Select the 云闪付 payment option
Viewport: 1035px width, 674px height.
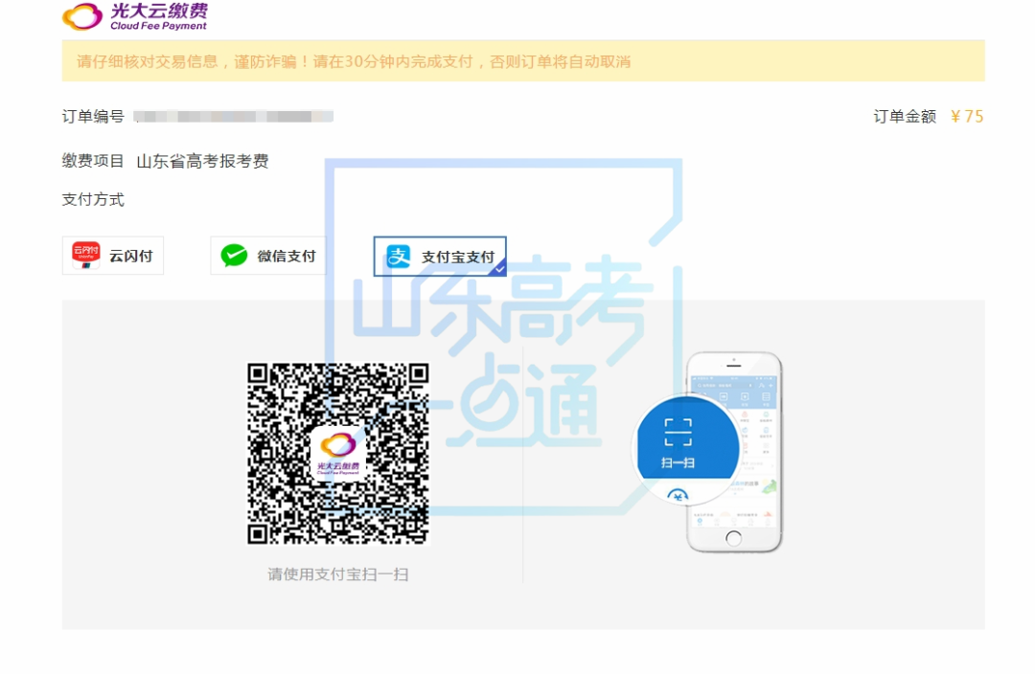pyautogui.click(x=113, y=256)
